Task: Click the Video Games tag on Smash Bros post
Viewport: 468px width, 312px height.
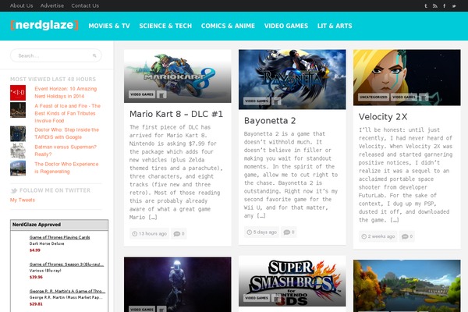Action: [x=257, y=298]
